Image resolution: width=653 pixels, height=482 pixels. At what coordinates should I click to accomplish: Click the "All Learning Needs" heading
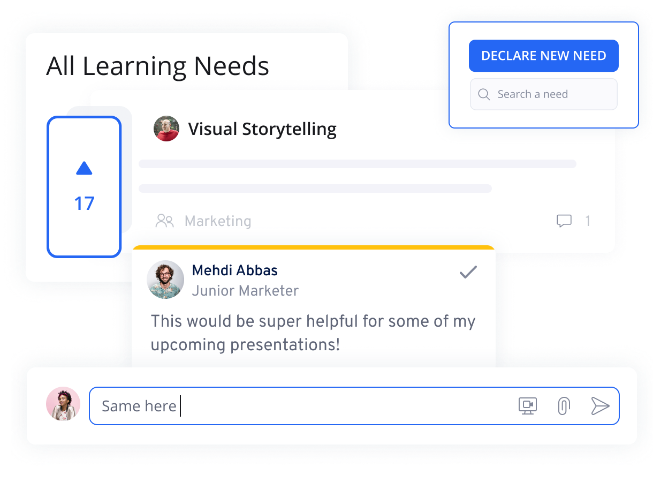click(157, 66)
